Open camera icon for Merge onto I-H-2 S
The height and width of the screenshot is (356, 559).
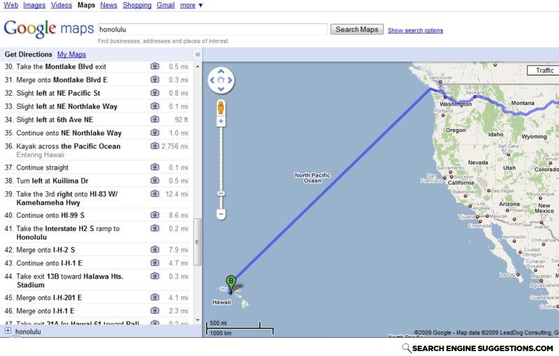pyautogui.click(x=154, y=249)
